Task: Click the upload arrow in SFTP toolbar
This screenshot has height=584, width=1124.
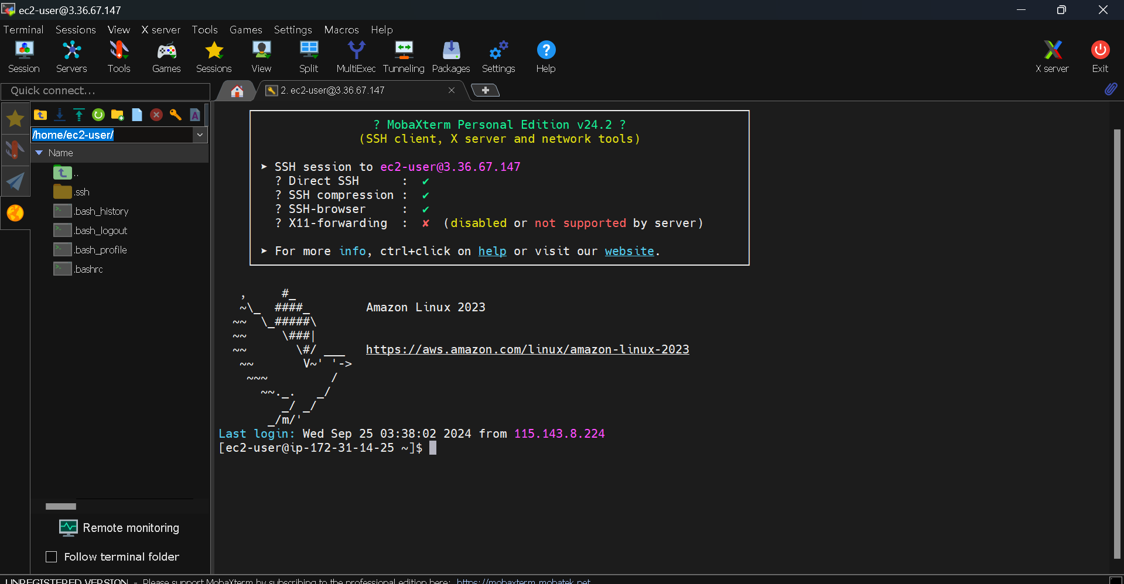Action: click(x=79, y=115)
